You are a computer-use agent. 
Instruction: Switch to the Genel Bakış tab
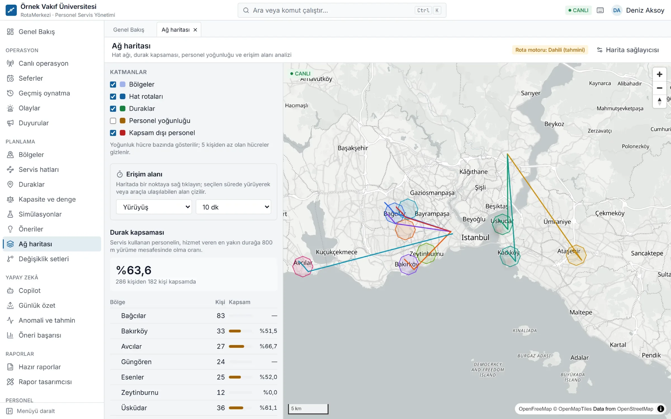(x=129, y=30)
